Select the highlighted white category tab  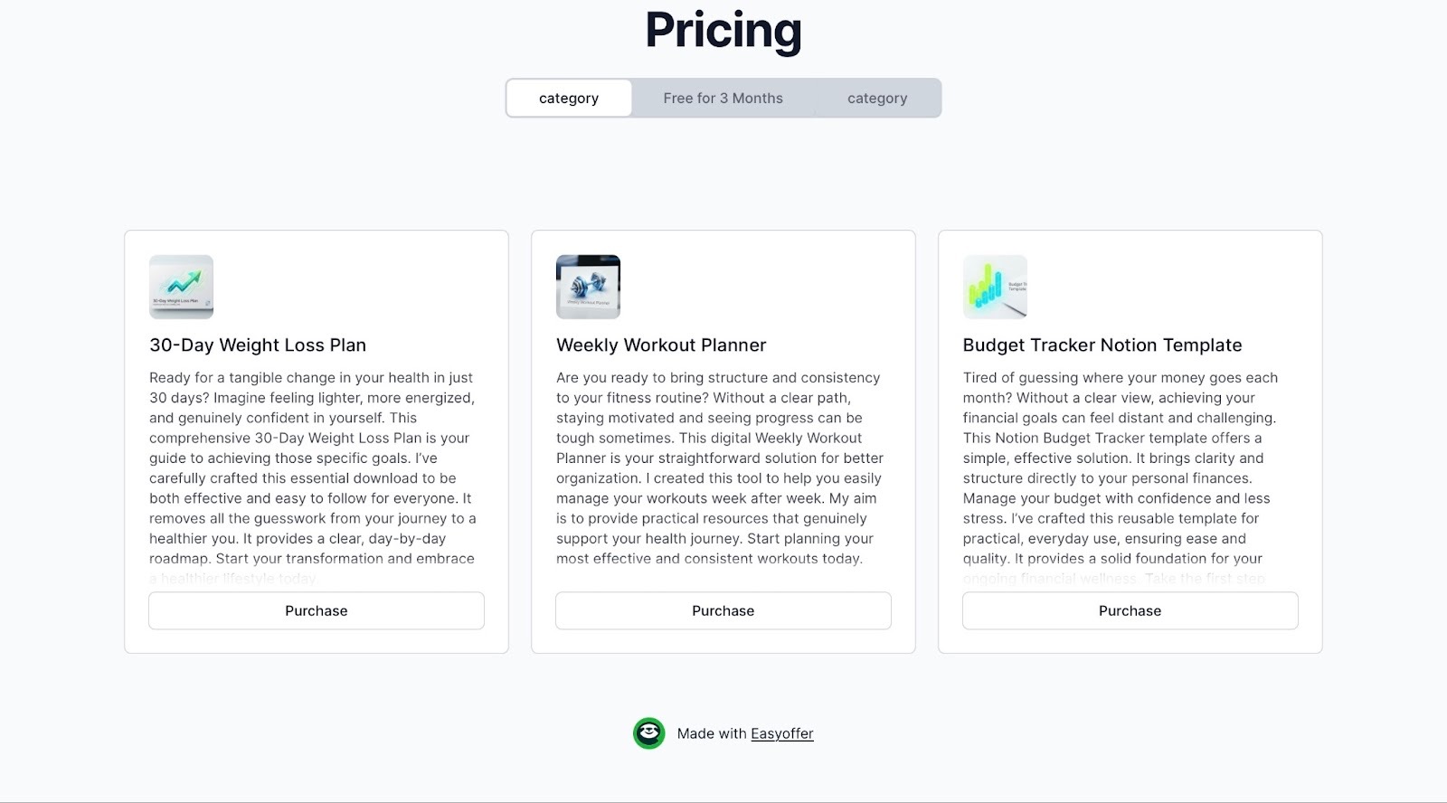click(x=569, y=98)
